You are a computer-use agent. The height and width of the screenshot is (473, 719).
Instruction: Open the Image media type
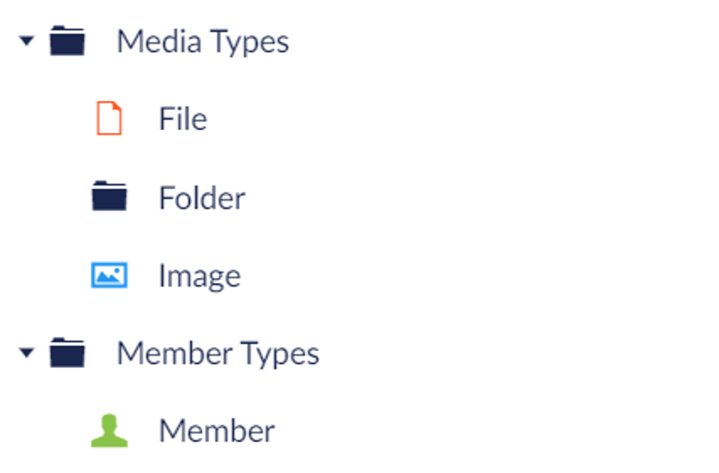point(199,276)
